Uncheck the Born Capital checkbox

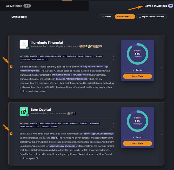tap(11, 134)
